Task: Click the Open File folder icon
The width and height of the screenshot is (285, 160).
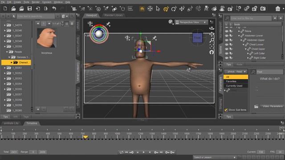Action: pyautogui.click(x=13, y=8)
